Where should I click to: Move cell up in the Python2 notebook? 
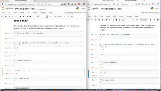point(20,16)
